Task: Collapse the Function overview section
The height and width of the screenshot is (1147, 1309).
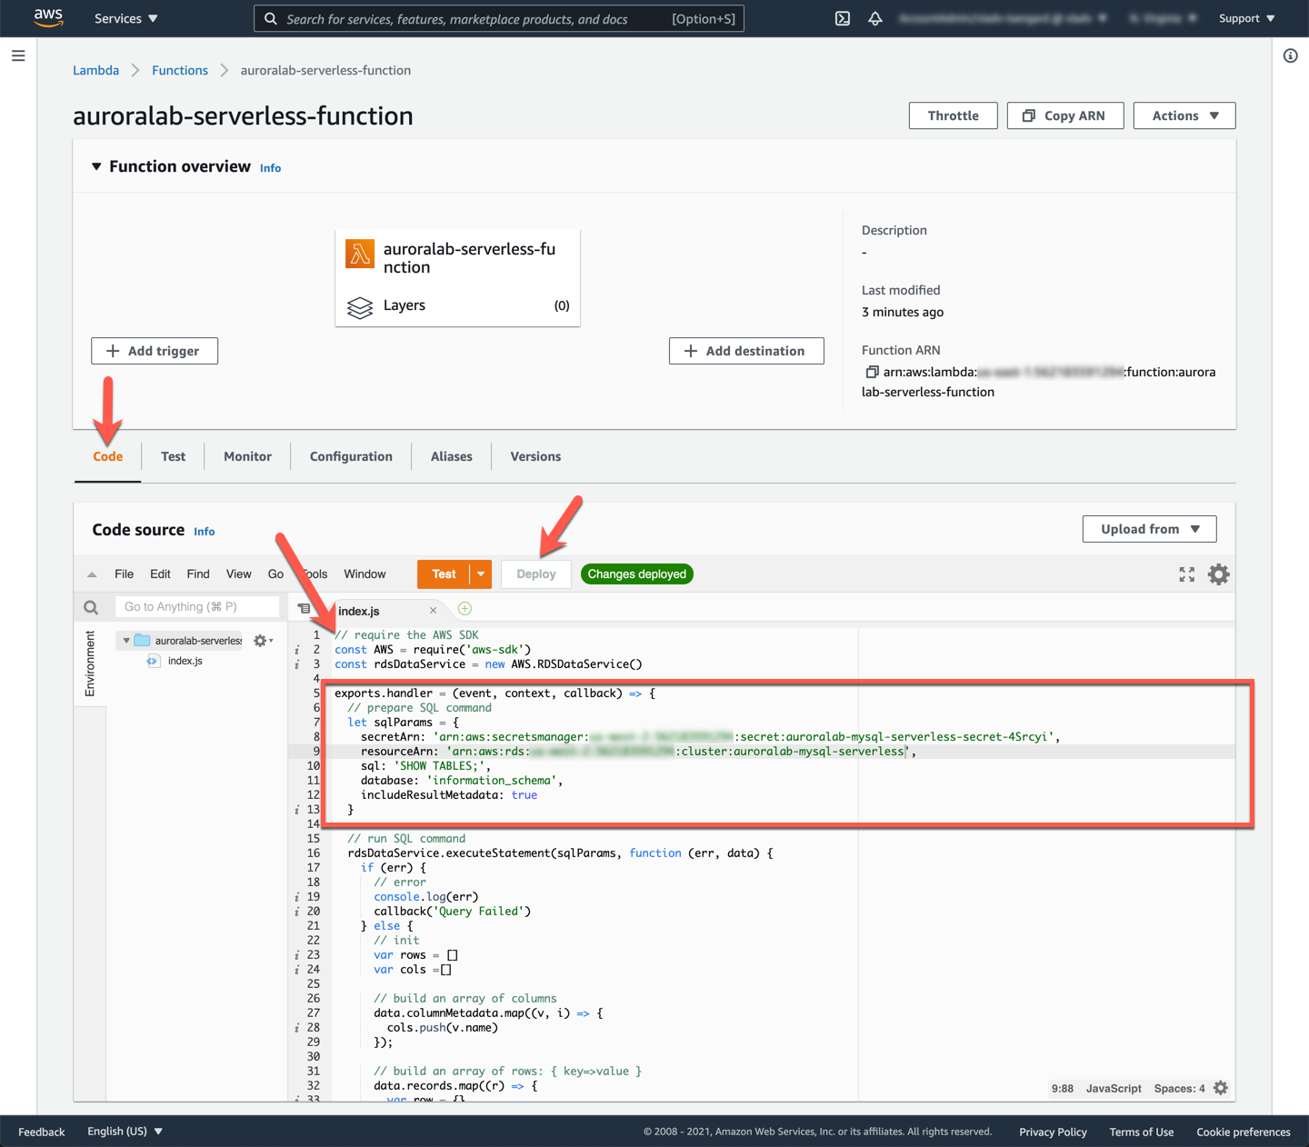Action: [96, 166]
